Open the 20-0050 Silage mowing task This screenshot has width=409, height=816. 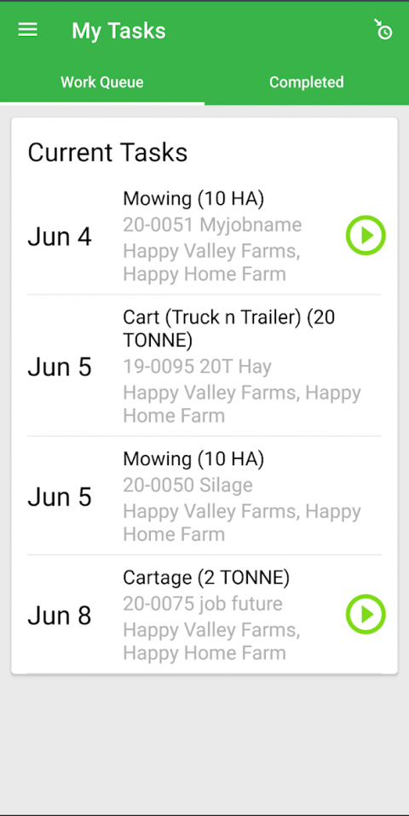point(204,496)
